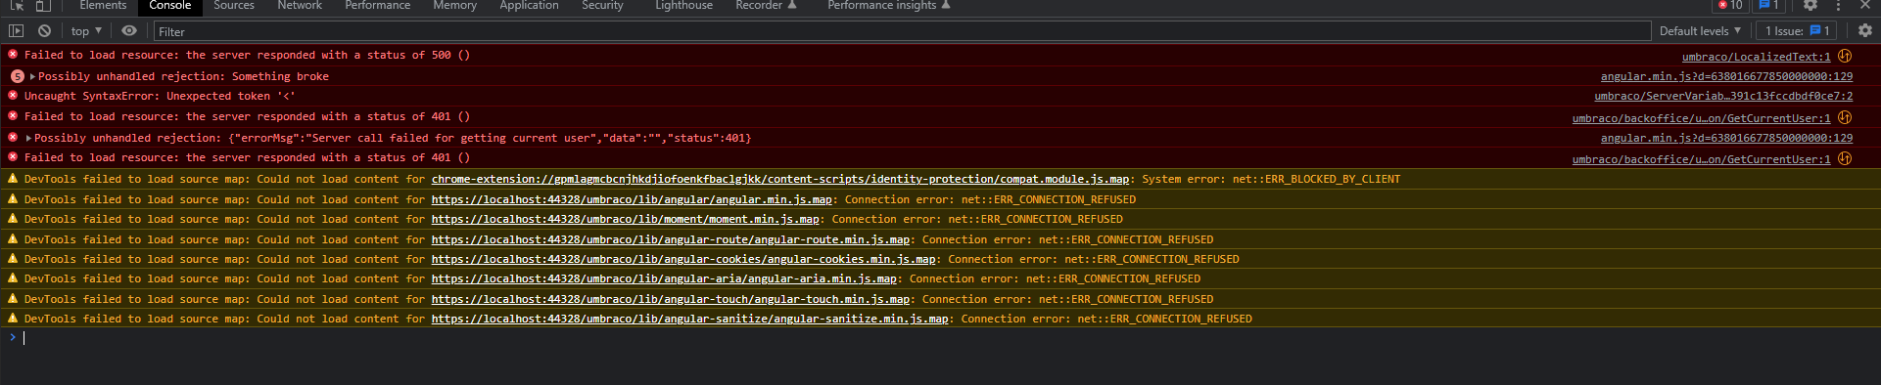Image resolution: width=1881 pixels, height=385 pixels.
Task: Expand the 'Server call failed' rejection object
Action: click(x=28, y=138)
